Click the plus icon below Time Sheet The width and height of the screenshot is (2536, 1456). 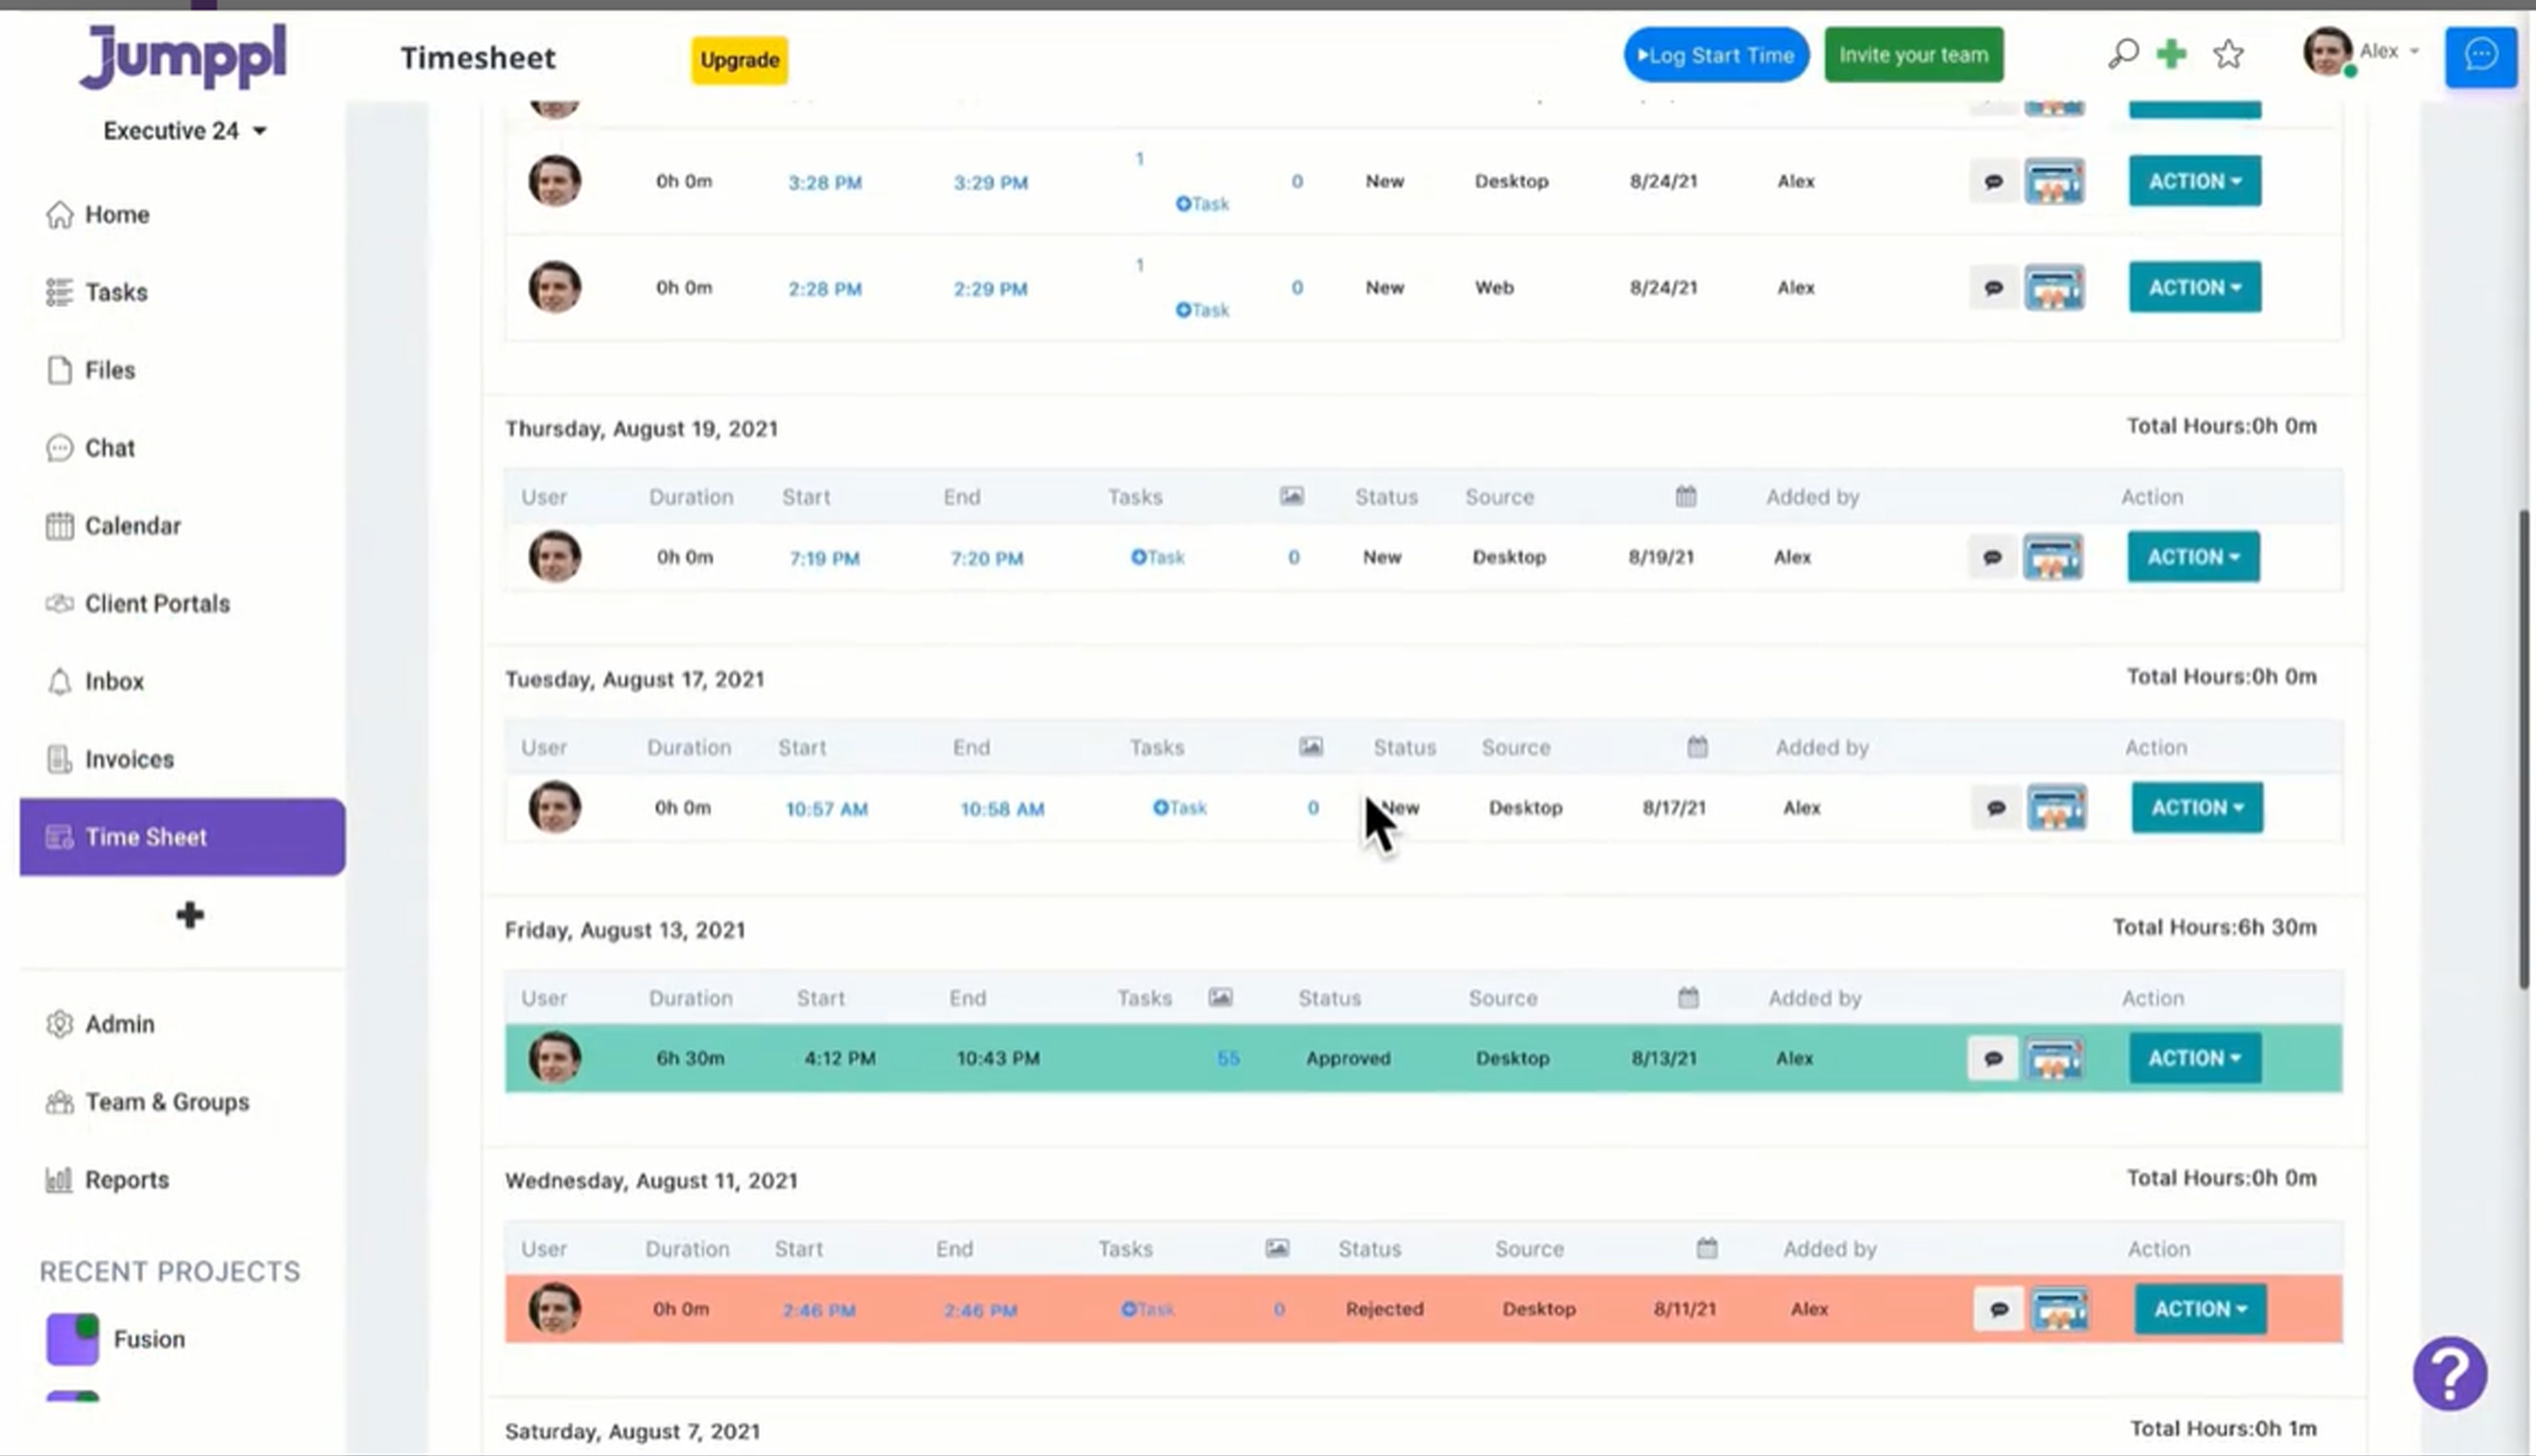pos(189,915)
